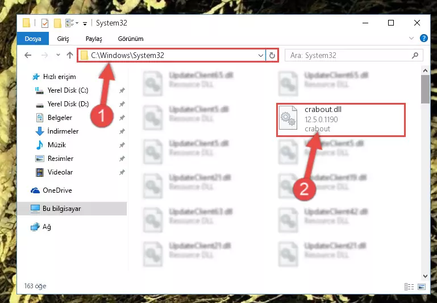Viewport: 437px width, 303px height.
Task: Select Ağ network in navigation pane
Action: (47, 227)
